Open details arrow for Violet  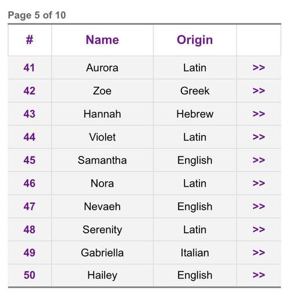[258, 137]
